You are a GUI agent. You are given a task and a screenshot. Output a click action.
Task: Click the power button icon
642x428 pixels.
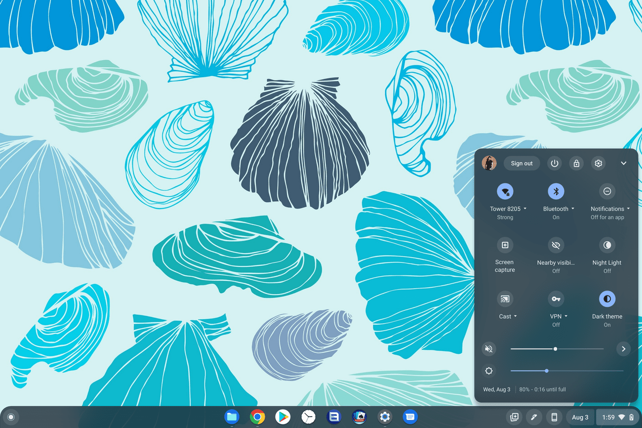(555, 164)
